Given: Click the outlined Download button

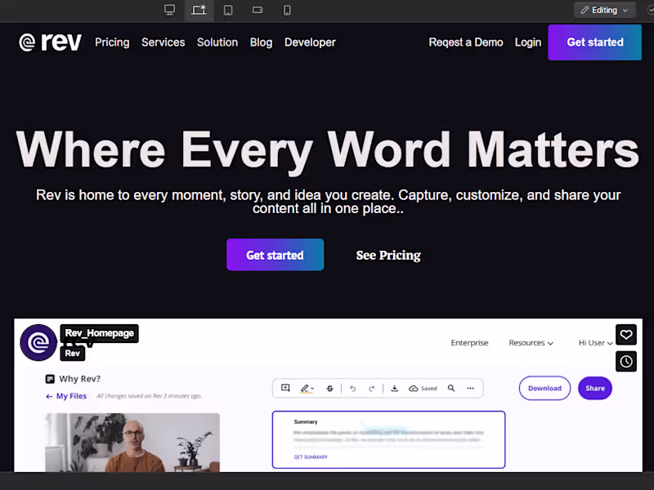Looking at the screenshot, I should [544, 388].
